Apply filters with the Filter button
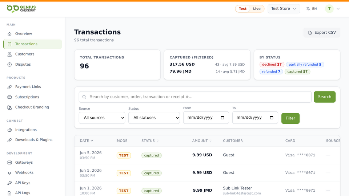The height and width of the screenshot is (196, 349). pos(290,118)
